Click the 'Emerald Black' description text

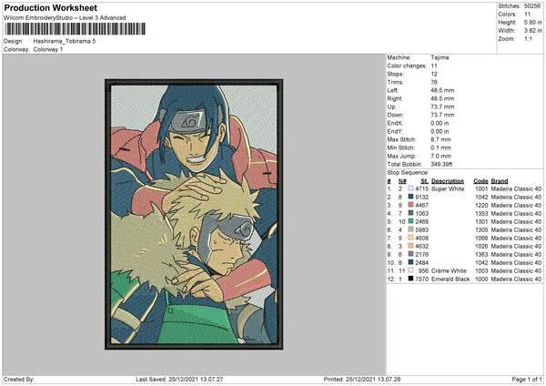click(x=450, y=279)
